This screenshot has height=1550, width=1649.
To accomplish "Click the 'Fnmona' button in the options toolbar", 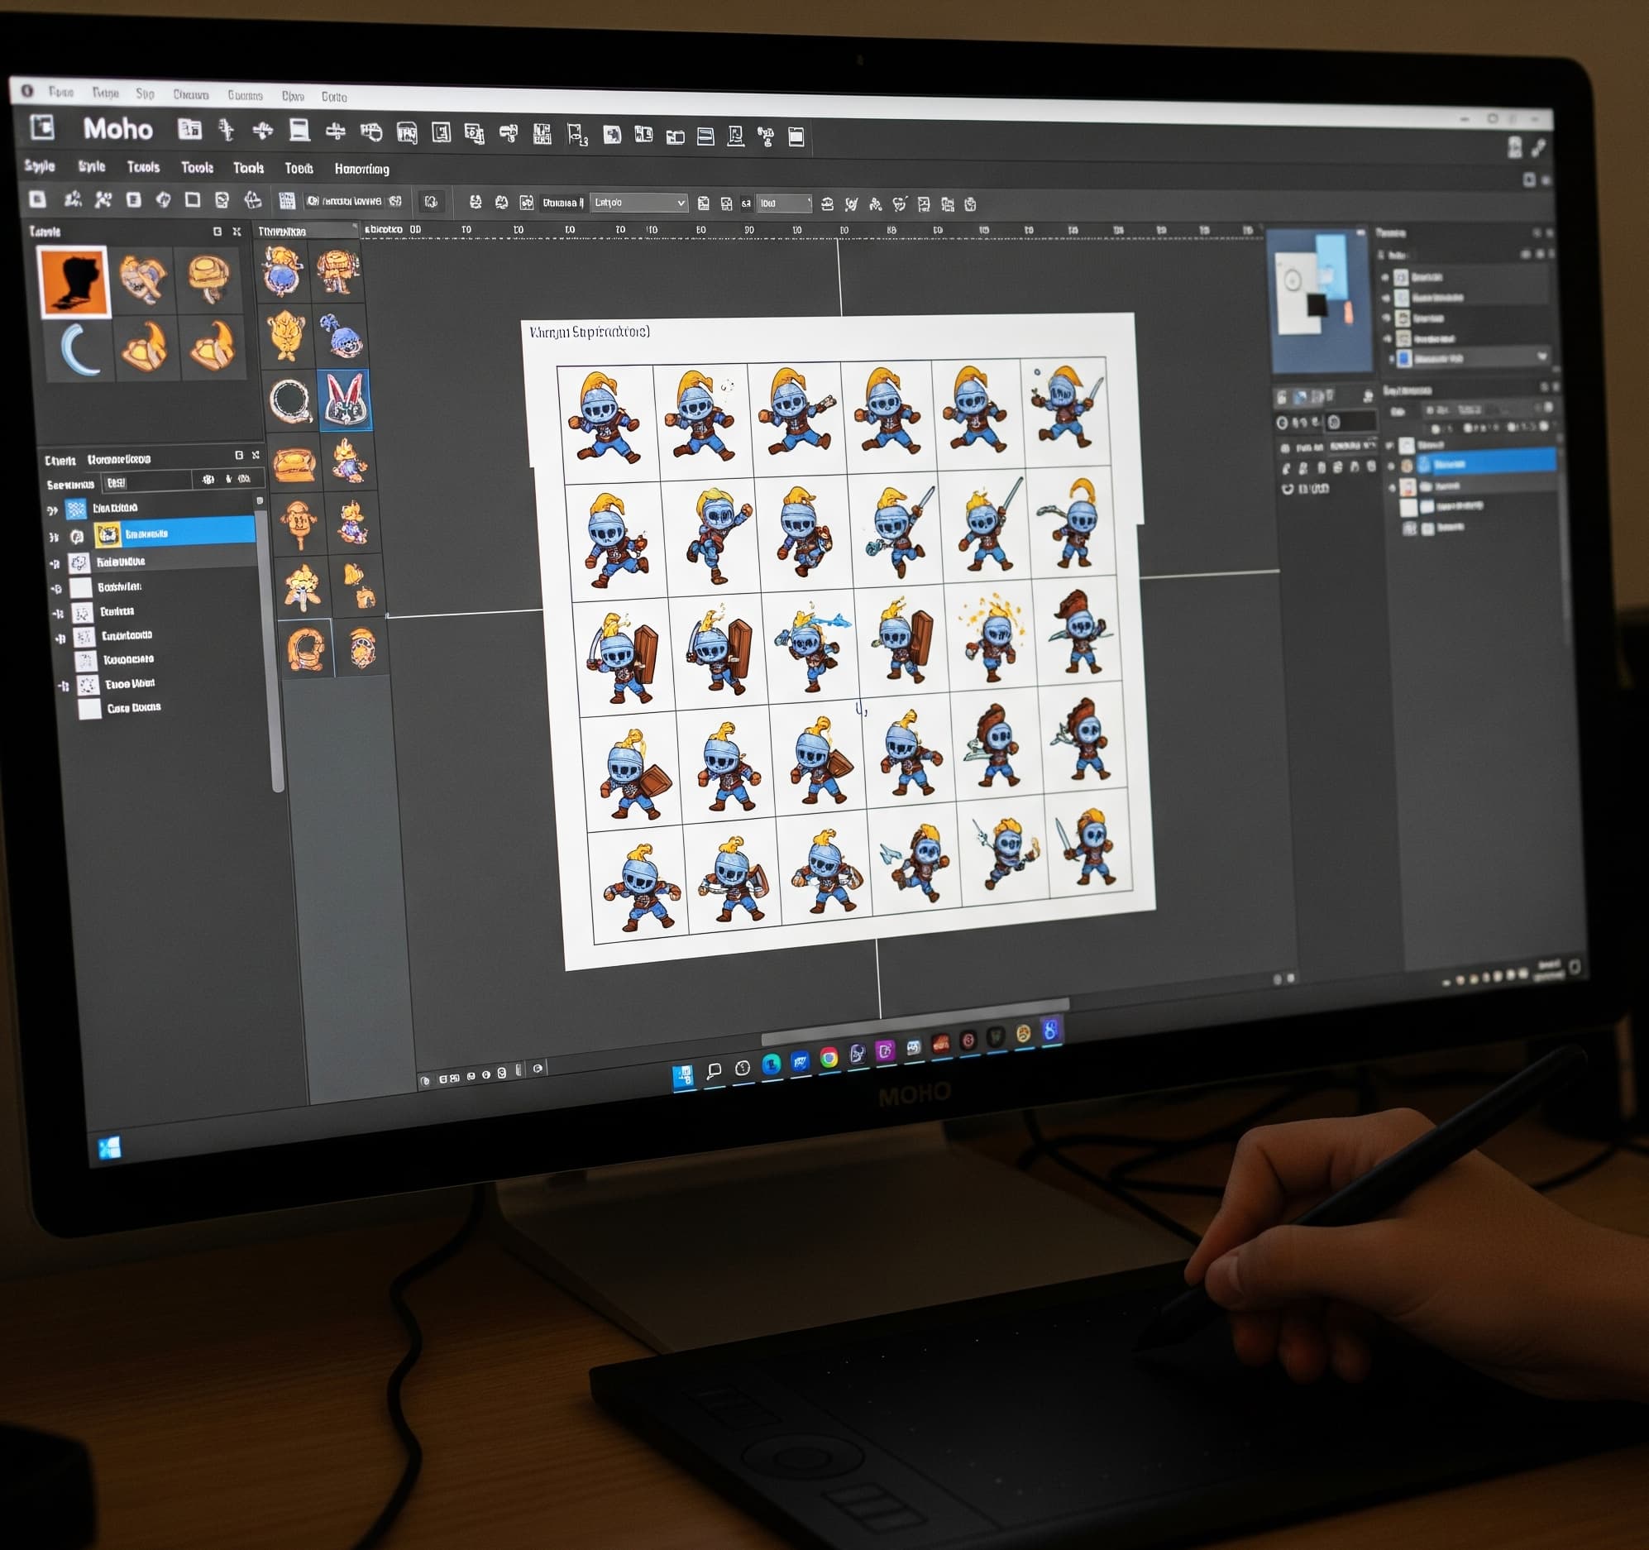I will point(563,203).
